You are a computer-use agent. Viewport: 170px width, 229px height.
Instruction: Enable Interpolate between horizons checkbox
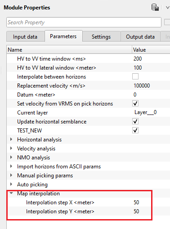135,76
